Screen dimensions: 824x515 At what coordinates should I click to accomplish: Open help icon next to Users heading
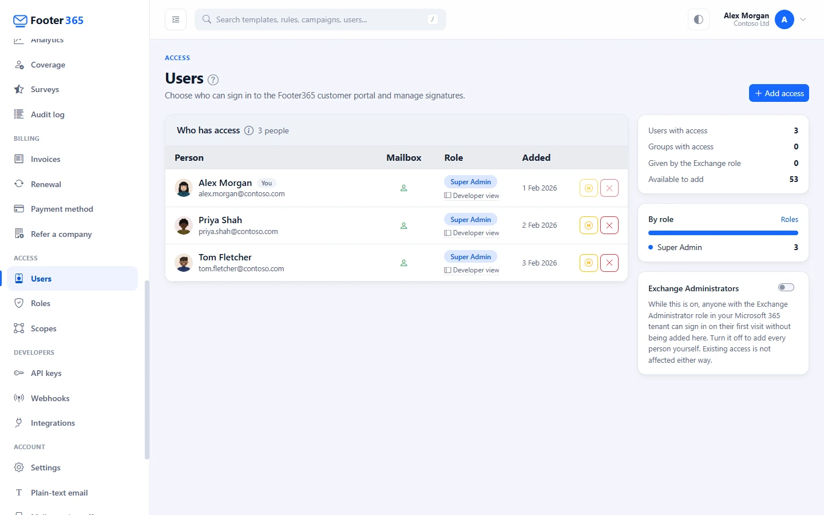pyautogui.click(x=213, y=80)
